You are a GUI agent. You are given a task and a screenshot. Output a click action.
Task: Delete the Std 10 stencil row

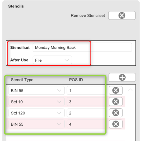[x=116, y=101]
